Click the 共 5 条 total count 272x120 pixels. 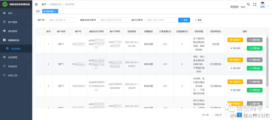[x=206, y=115]
